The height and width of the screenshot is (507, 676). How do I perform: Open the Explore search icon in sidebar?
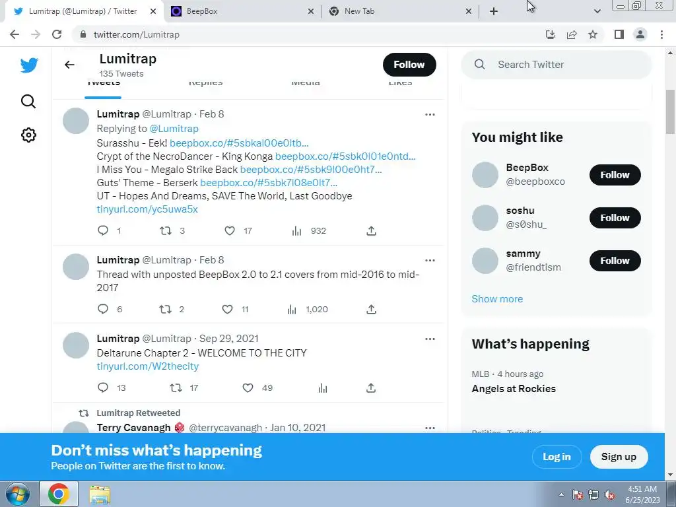click(x=28, y=101)
